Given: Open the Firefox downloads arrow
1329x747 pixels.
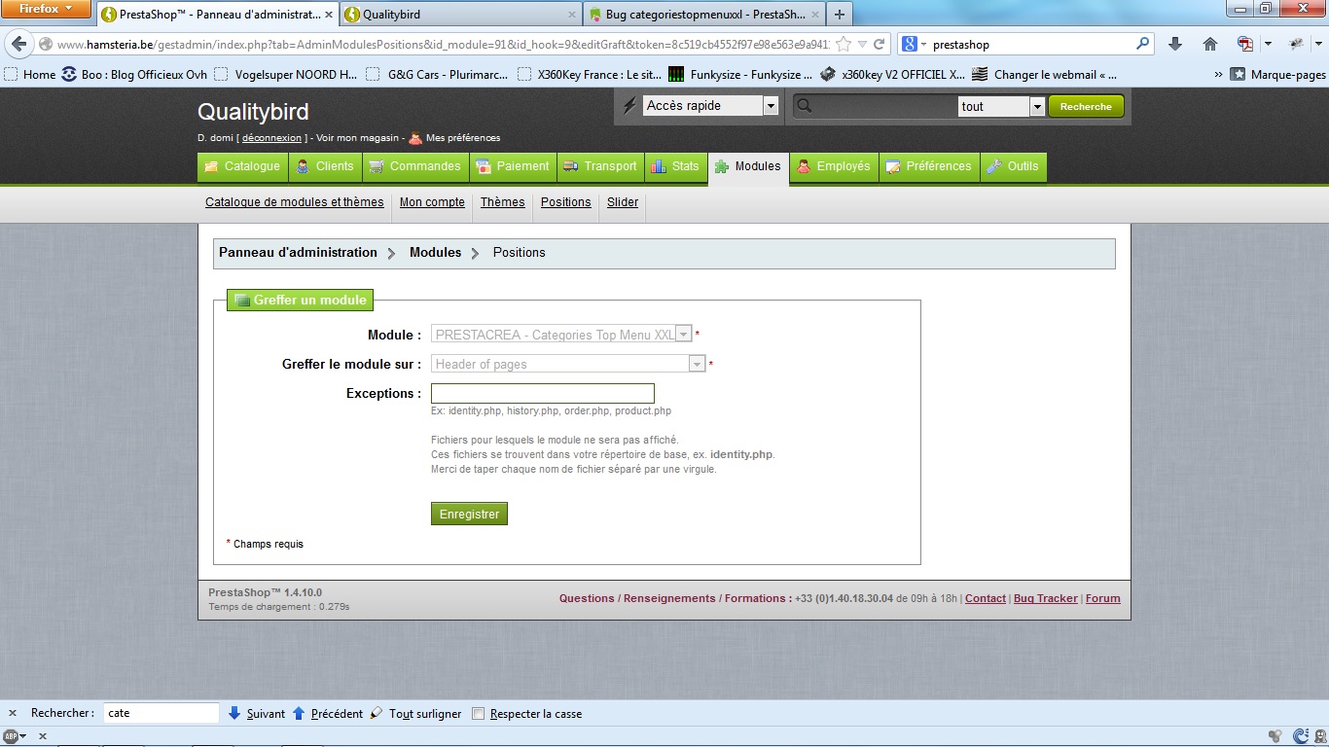Looking at the screenshot, I should pos(1175,44).
